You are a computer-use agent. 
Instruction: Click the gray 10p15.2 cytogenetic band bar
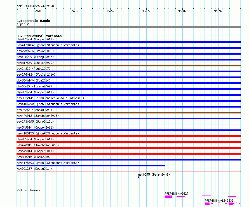click(x=129, y=27)
